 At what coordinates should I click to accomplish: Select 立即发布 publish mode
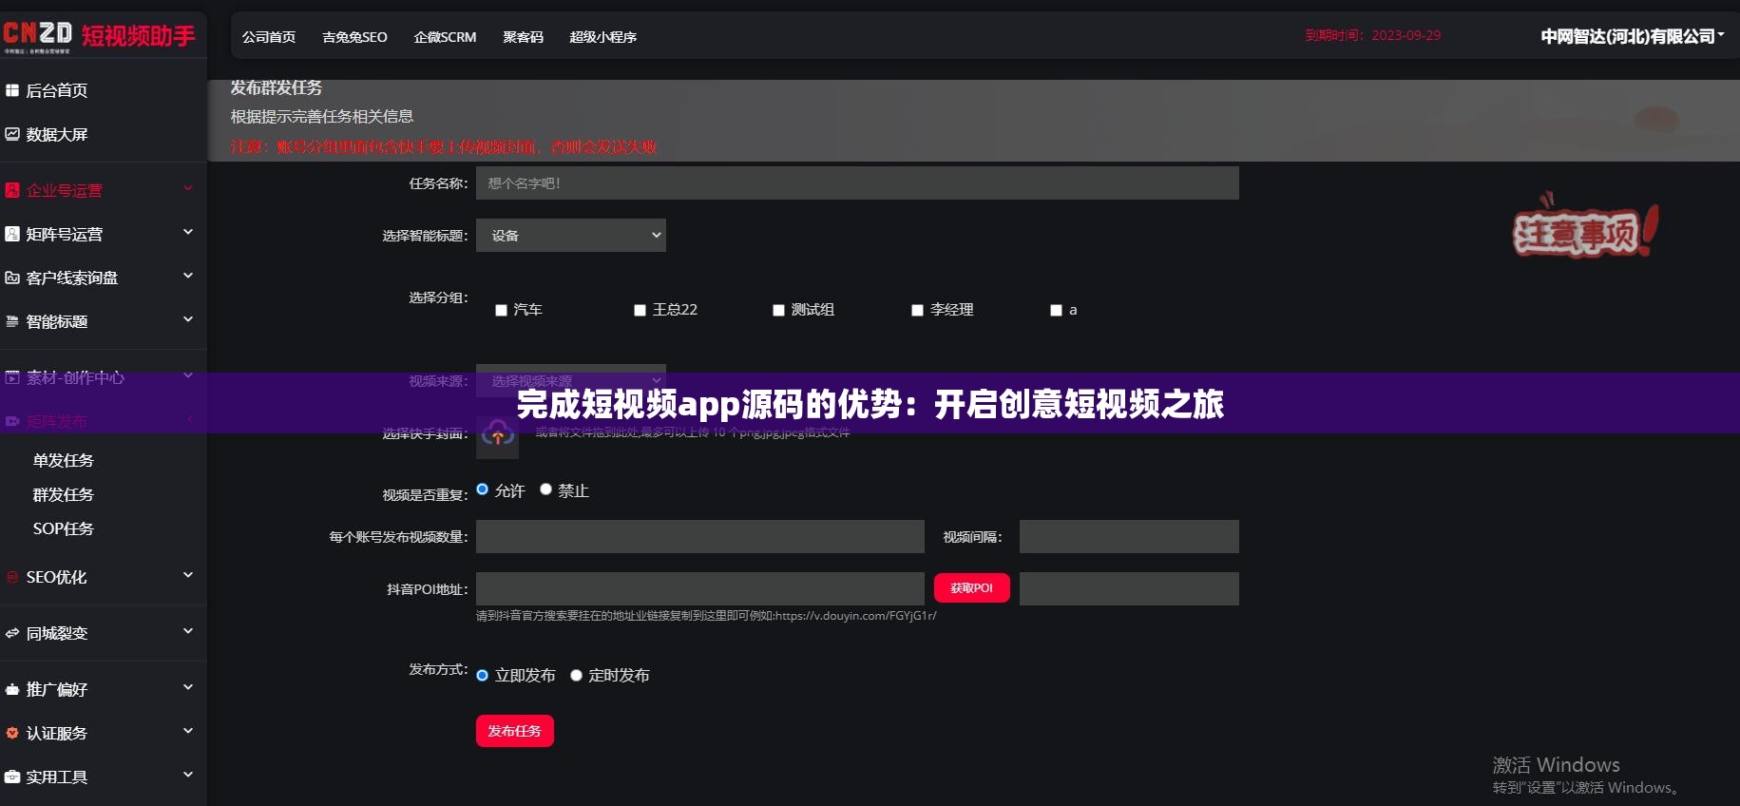[483, 675]
